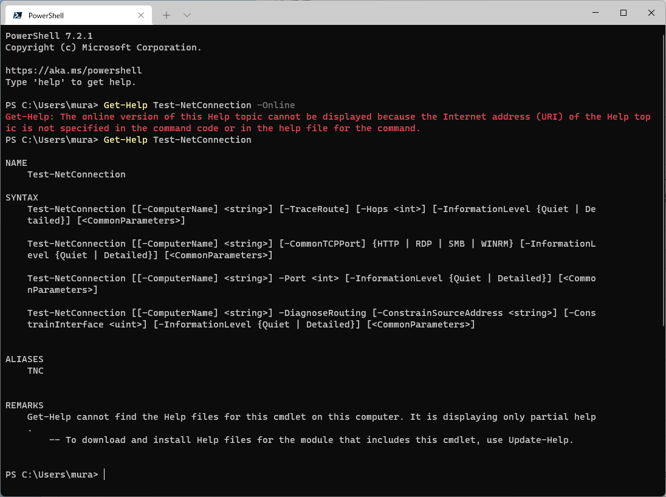The image size is (666, 497).
Task: Click 'Update-Help.' in the remarks
Action: [x=541, y=440]
